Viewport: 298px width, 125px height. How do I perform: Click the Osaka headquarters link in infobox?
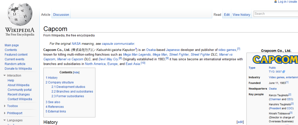(x=273, y=89)
